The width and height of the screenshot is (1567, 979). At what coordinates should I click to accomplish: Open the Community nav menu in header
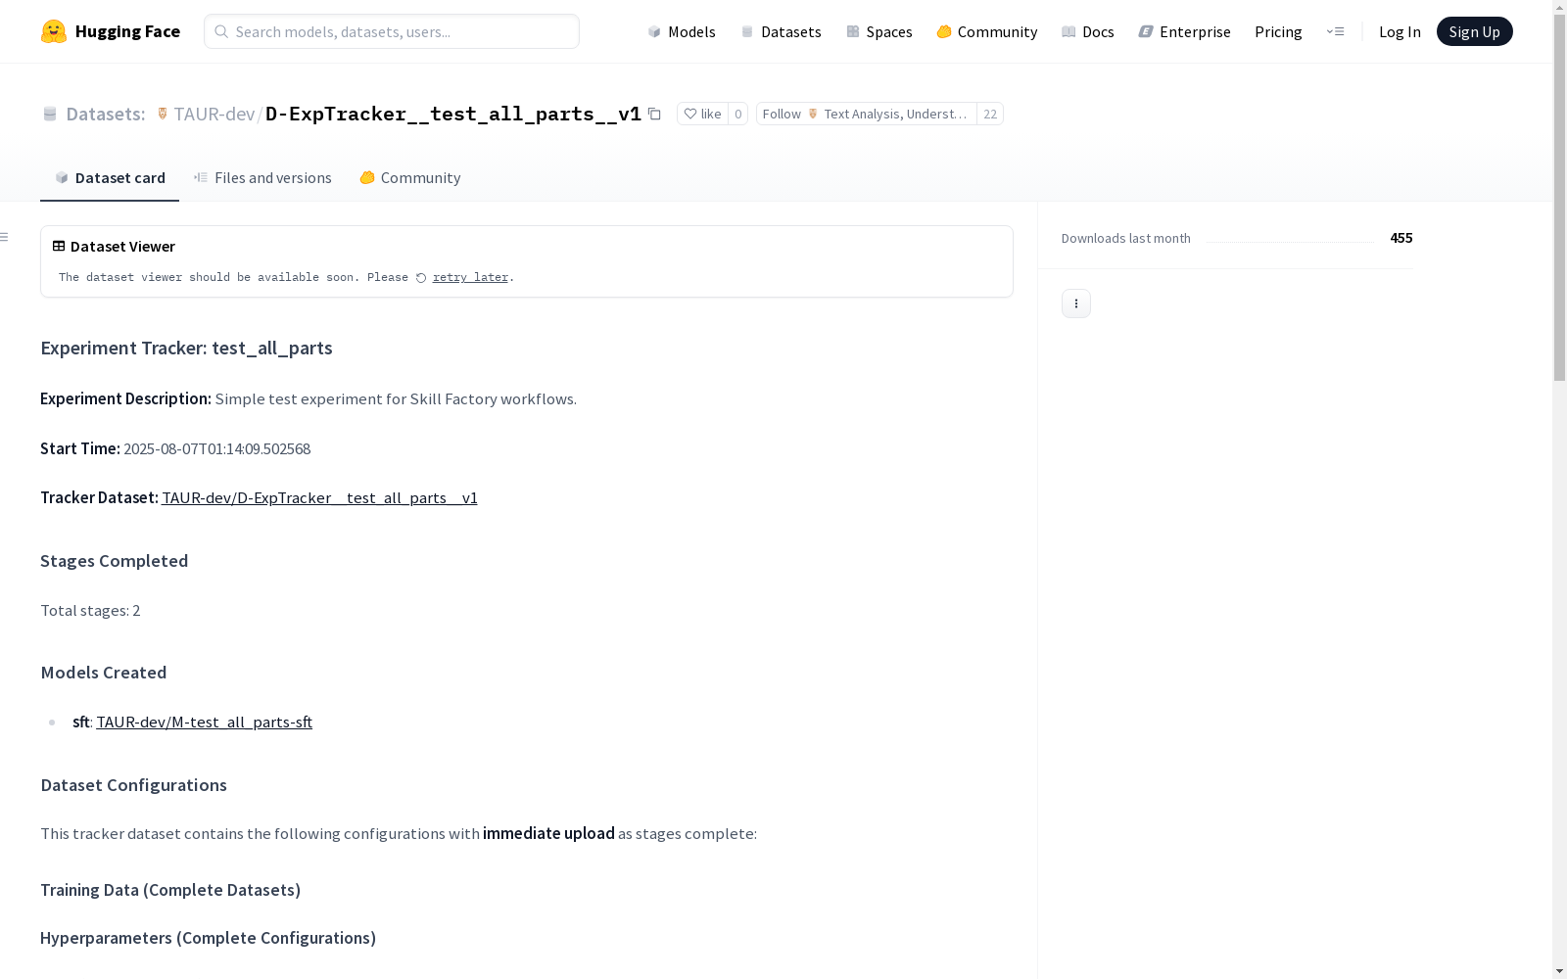pyautogui.click(x=987, y=31)
